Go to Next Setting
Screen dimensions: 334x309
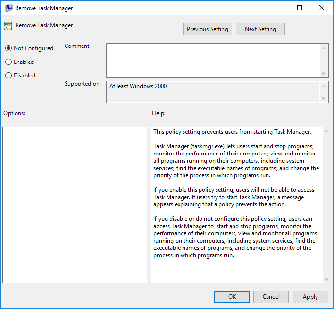pos(260,29)
